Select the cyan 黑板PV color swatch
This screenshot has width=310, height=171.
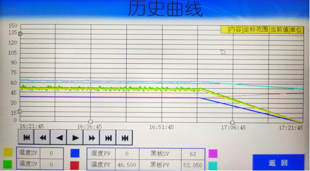coord(213,166)
